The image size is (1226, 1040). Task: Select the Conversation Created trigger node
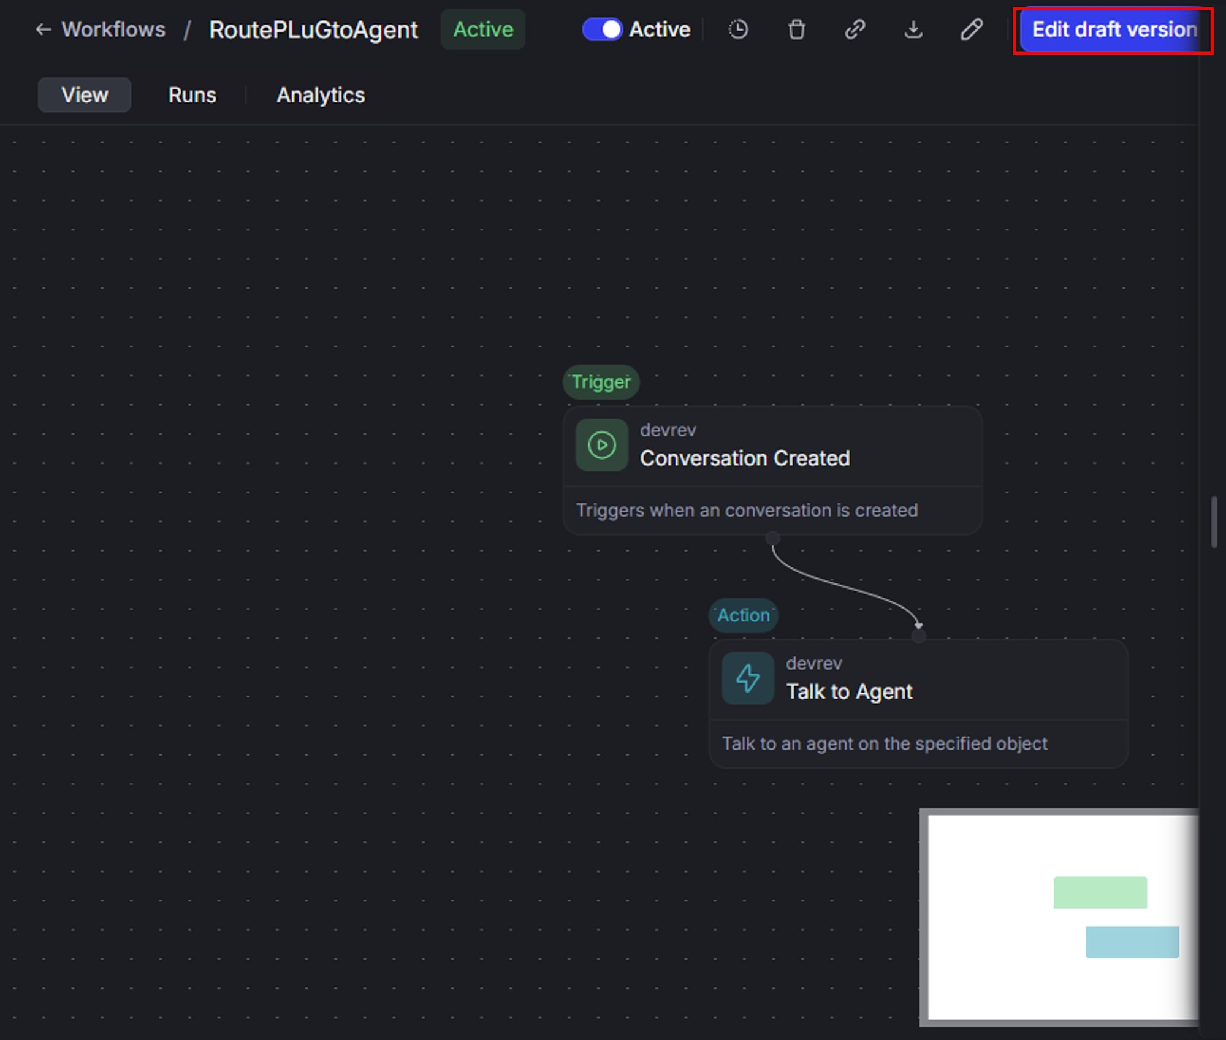(x=772, y=470)
